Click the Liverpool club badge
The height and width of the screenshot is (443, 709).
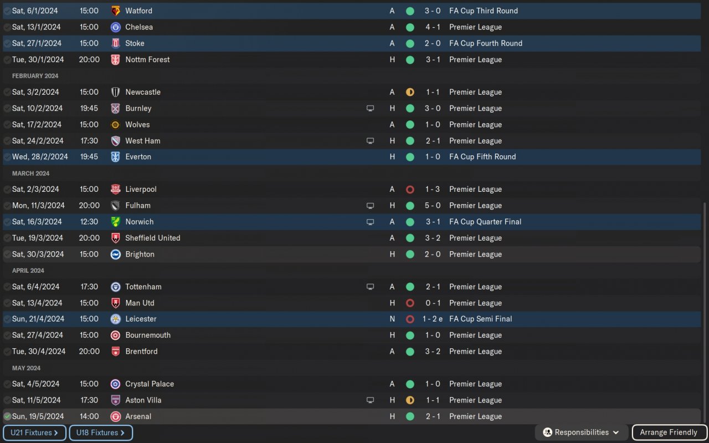pyautogui.click(x=115, y=189)
